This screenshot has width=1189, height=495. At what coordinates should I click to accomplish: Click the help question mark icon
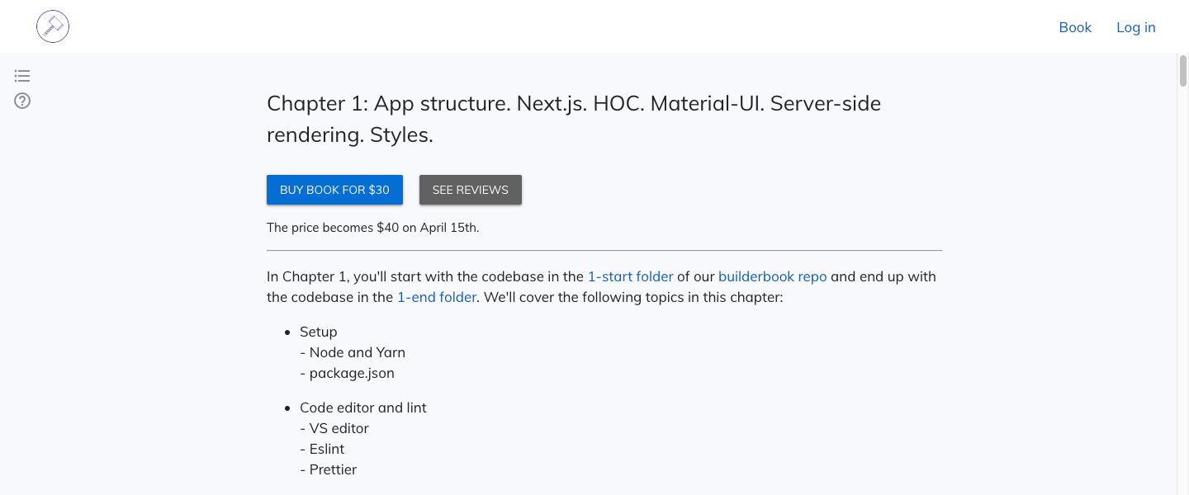click(22, 101)
